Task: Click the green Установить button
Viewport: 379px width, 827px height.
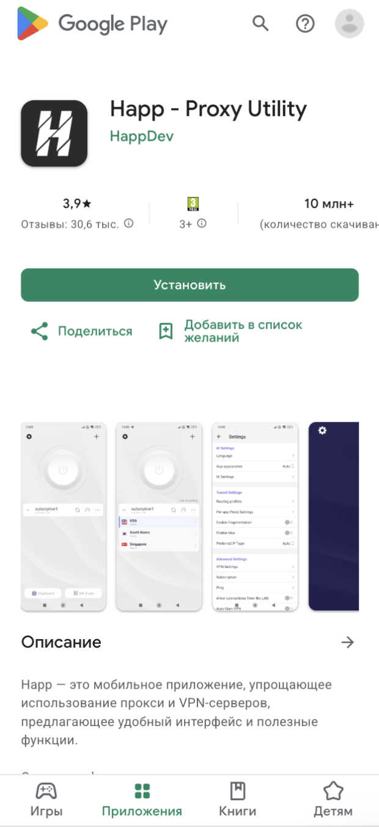Action: click(x=189, y=285)
